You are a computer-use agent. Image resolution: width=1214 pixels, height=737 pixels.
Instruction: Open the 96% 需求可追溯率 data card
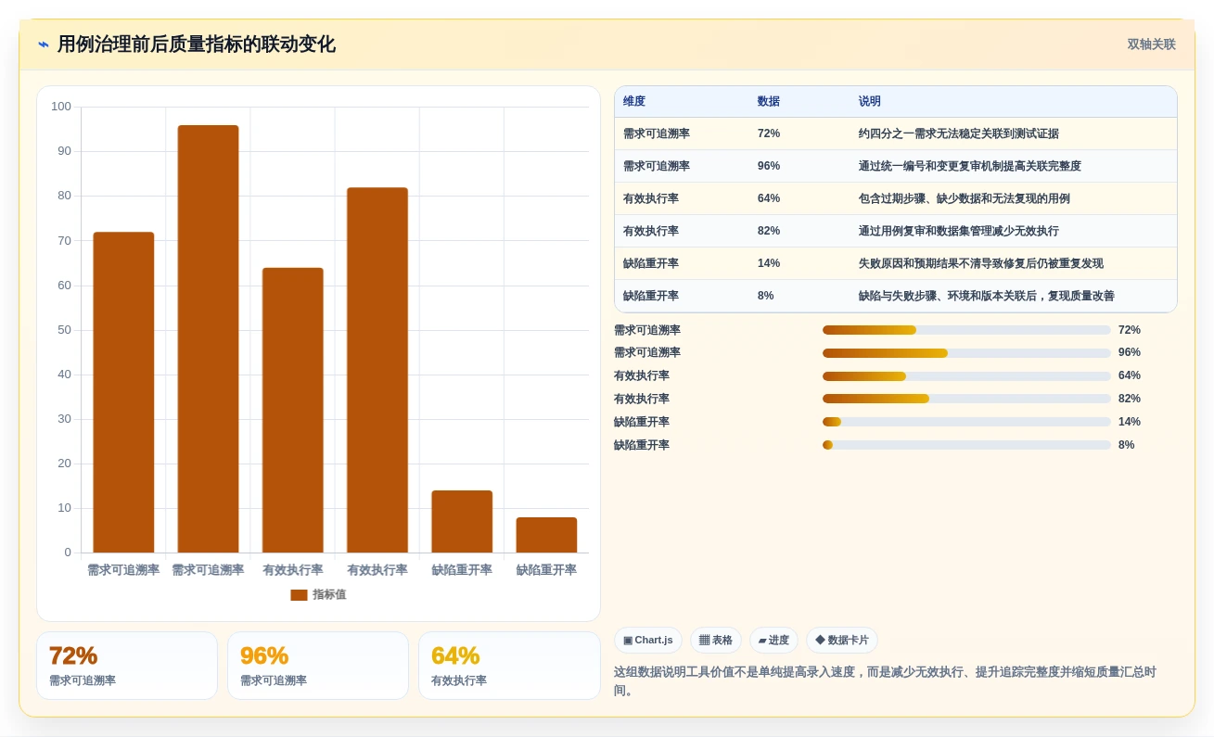(318, 666)
